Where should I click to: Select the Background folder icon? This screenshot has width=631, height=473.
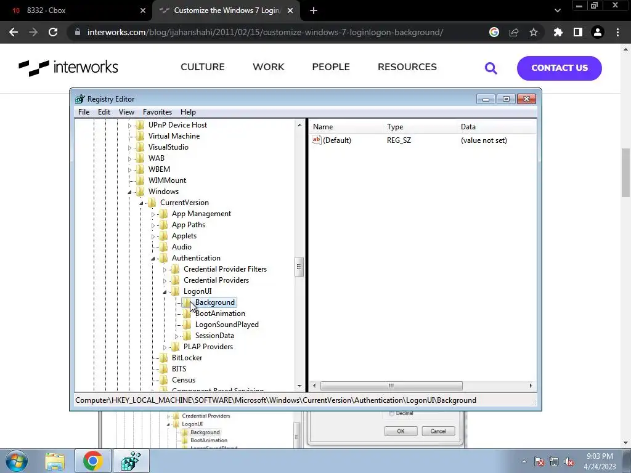[x=187, y=302]
